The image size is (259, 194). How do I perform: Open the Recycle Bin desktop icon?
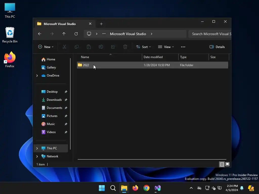10,35
